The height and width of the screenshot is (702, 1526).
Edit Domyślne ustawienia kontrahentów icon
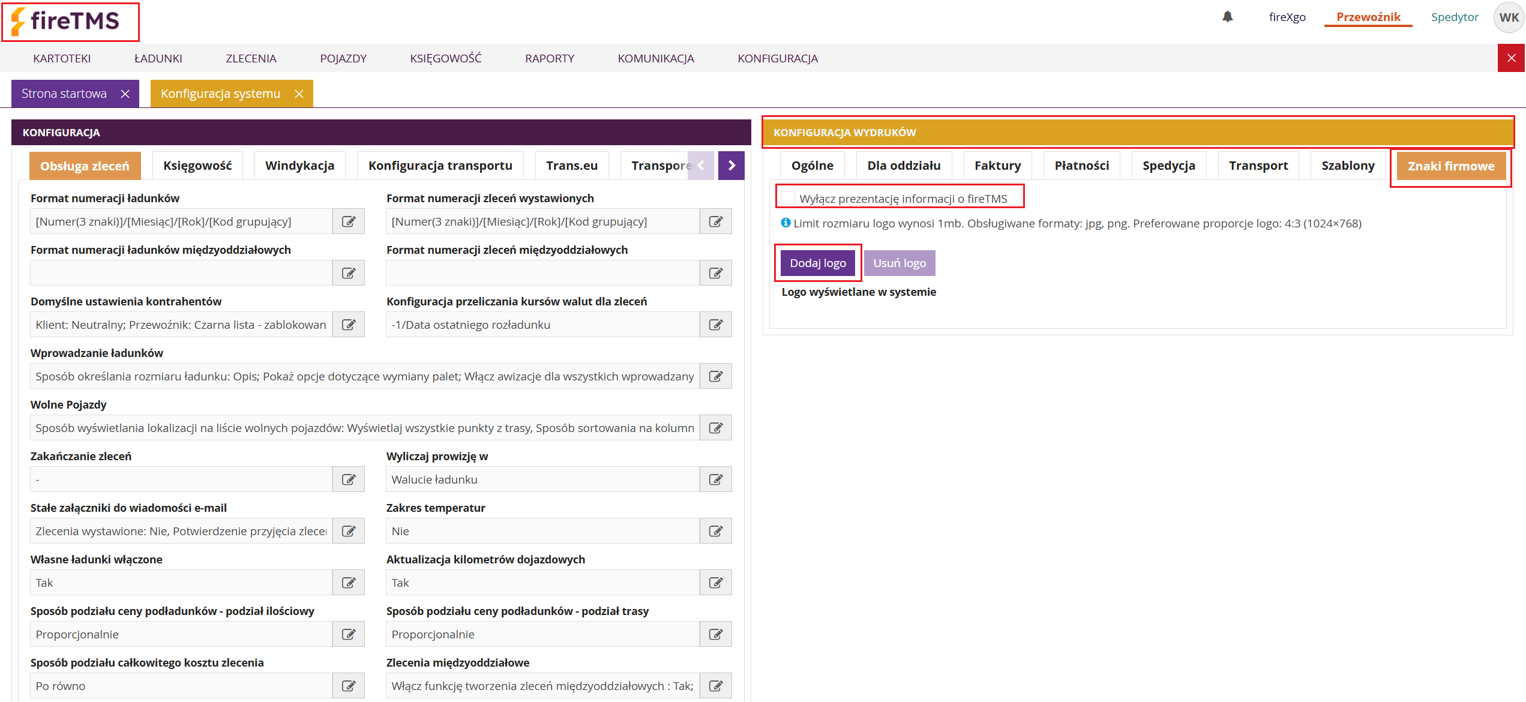tap(349, 325)
